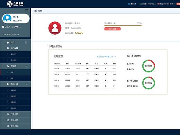This screenshot has width=180, height=135.
Task: Collapse the 存取款 section with its chevron
Action: tap(26, 66)
